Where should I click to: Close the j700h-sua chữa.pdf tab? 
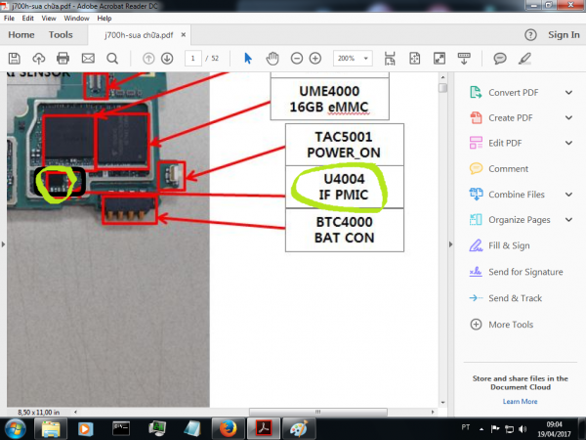click(x=184, y=35)
